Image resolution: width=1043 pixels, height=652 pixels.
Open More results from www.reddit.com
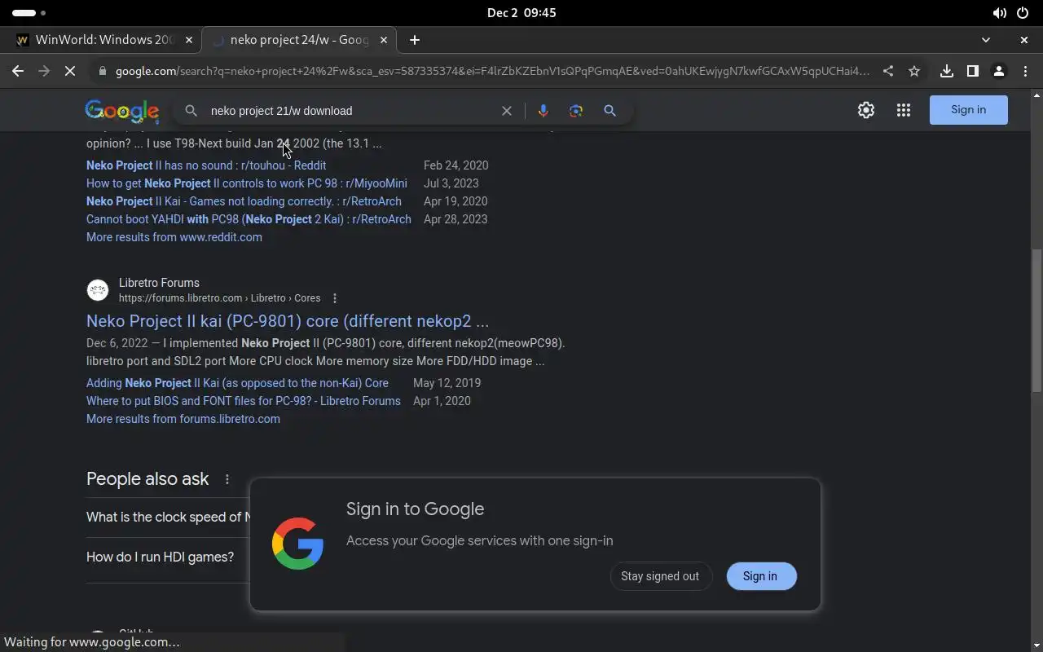click(x=174, y=237)
